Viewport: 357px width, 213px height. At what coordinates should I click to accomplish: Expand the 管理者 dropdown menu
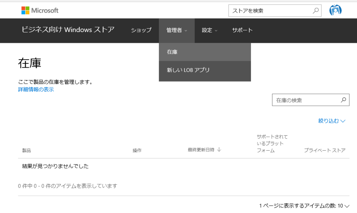click(x=176, y=30)
